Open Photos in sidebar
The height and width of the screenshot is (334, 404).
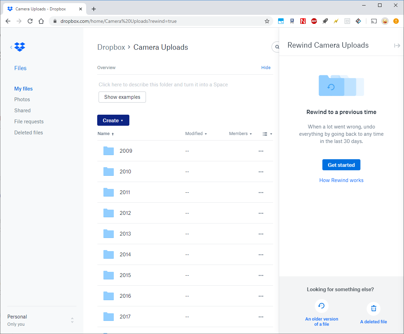(22, 99)
